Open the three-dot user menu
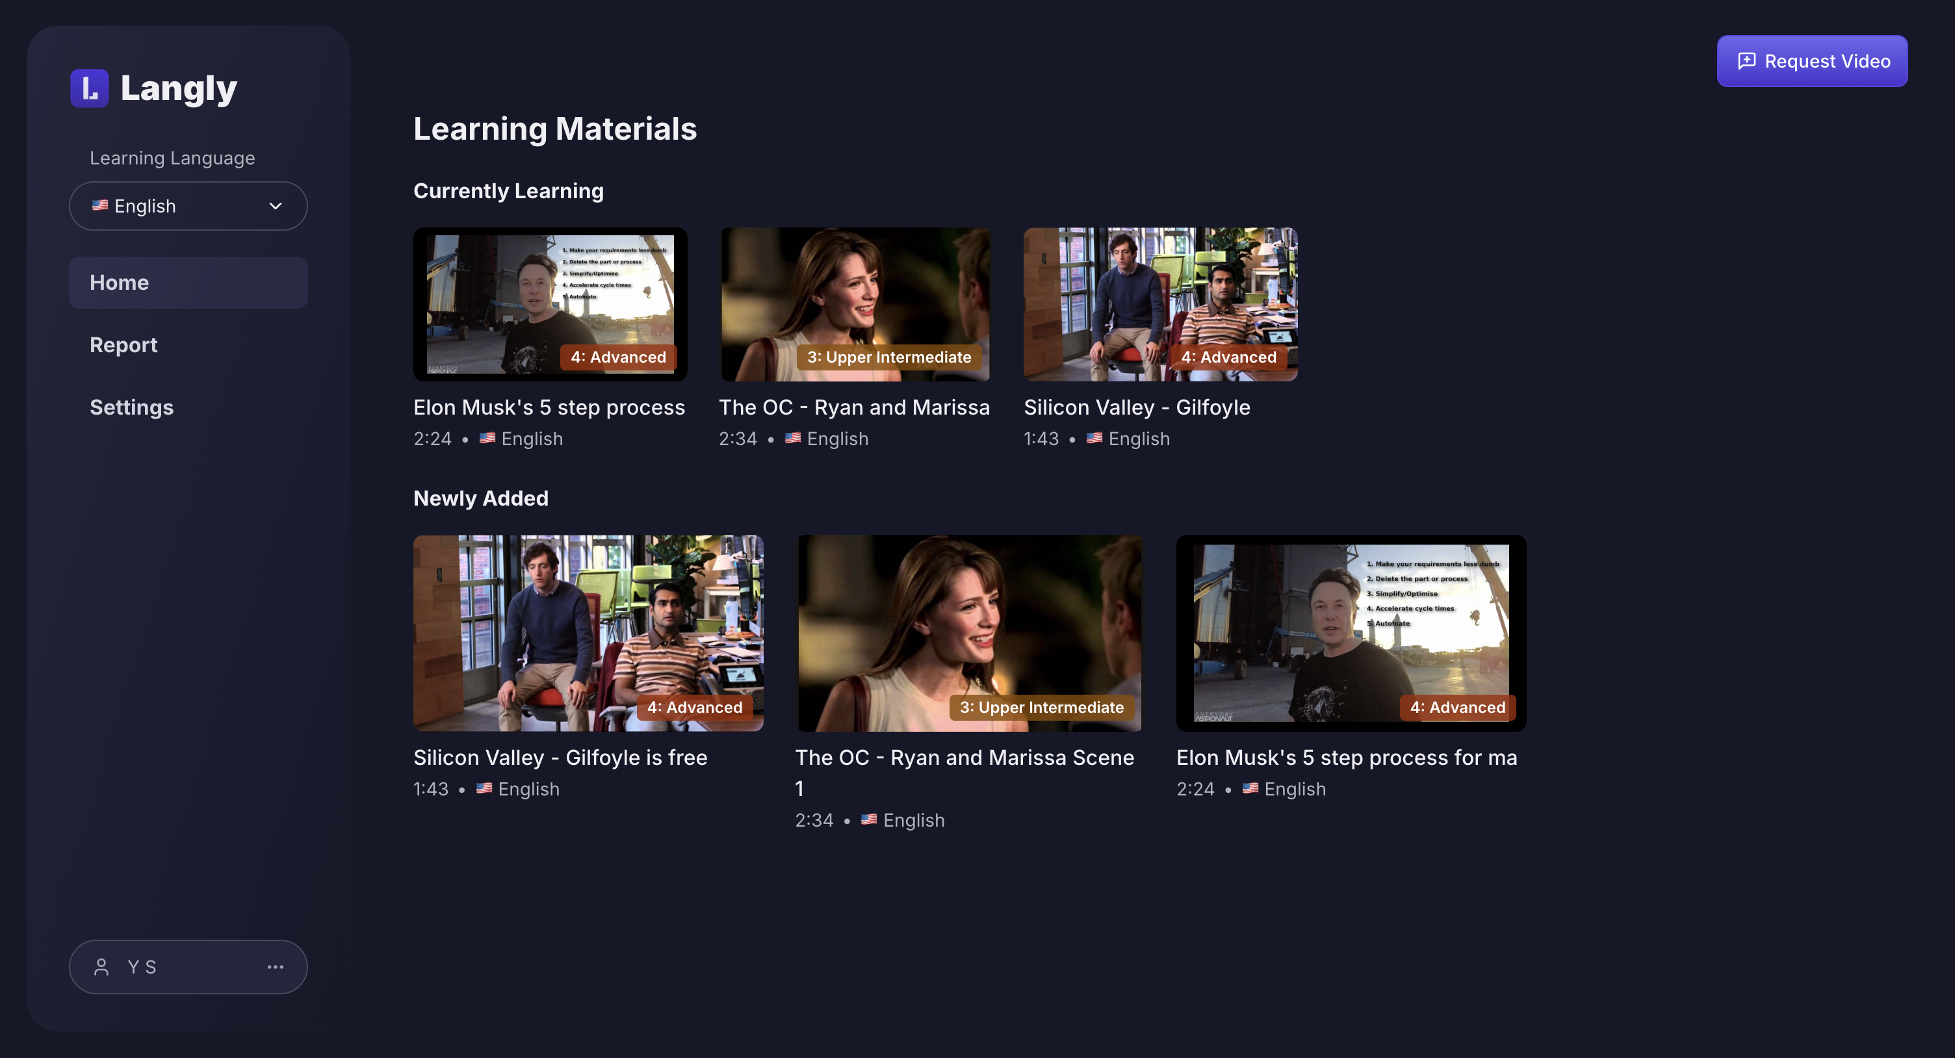This screenshot has height=1058, width=1955. (276, 966)
